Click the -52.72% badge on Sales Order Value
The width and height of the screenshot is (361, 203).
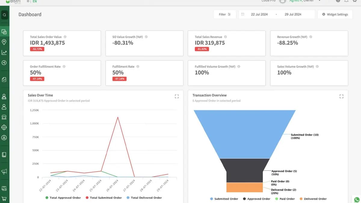[x=37, y=49]
